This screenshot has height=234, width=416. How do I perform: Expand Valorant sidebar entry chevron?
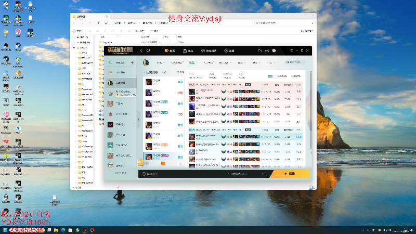tap(134, 124)
